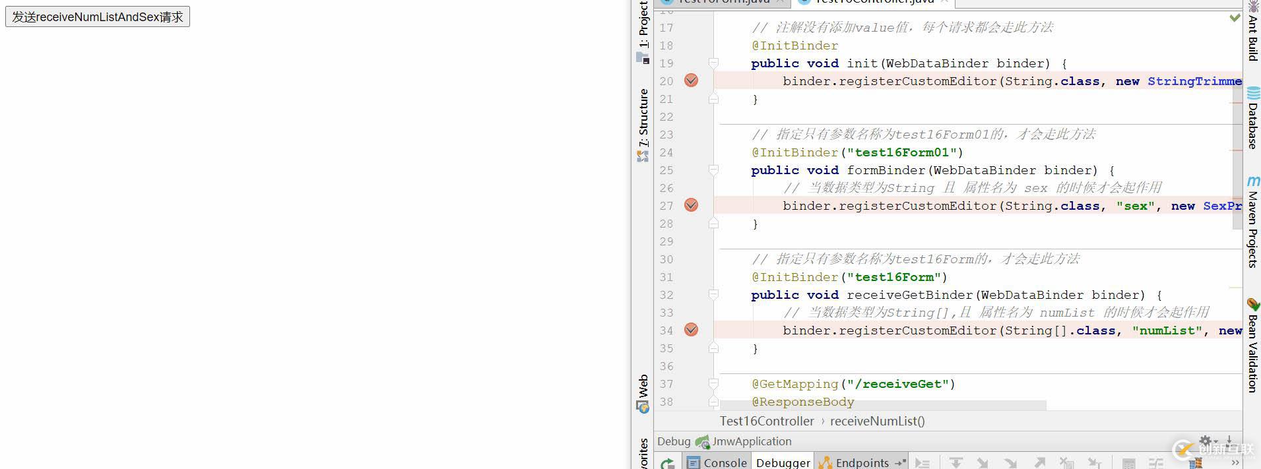
Task: Click the Step Out debug icon
Action: [1039, 463]
